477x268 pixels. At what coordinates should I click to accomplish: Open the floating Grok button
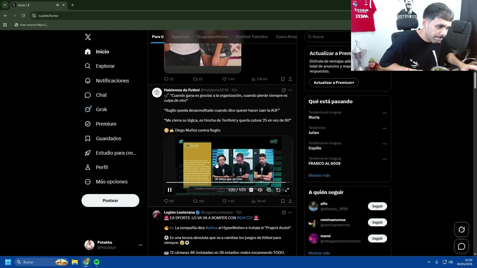461,230
